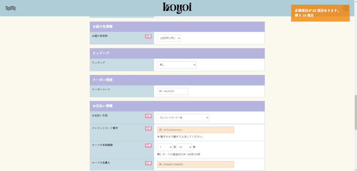Click the カードの有効期限 row label
This screenshot has height=171, width=357.
(102, 145)
